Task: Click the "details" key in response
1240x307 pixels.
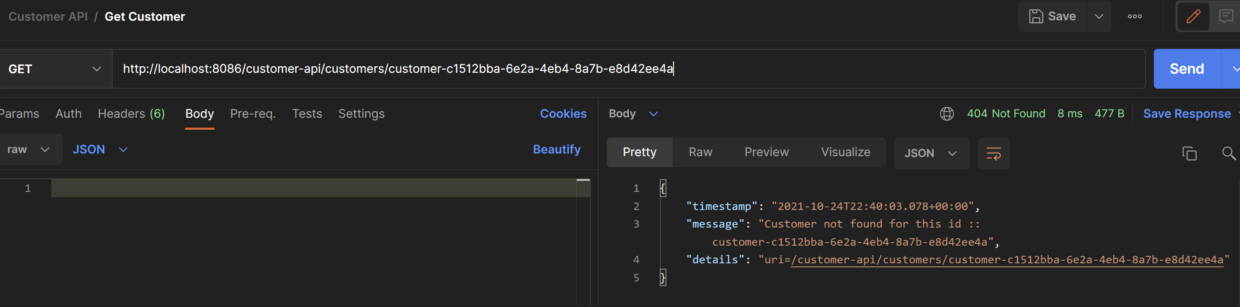Action: (715, 260)
